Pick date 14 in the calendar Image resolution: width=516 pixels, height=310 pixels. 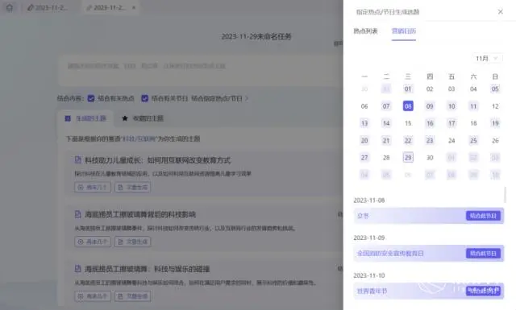[x=386, y=123]
